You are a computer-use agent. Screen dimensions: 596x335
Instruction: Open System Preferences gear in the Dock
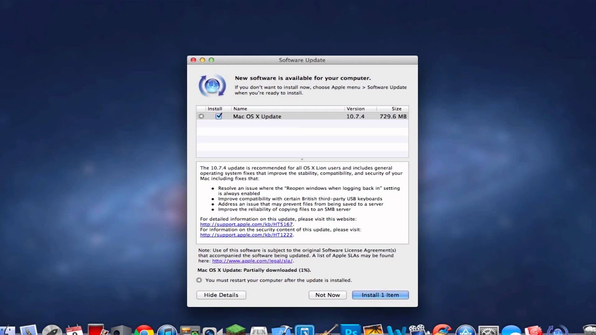click(488, 330)
